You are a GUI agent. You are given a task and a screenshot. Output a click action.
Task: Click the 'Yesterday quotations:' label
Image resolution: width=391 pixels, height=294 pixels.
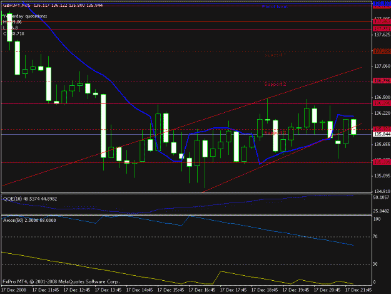[x=25, y=16]
